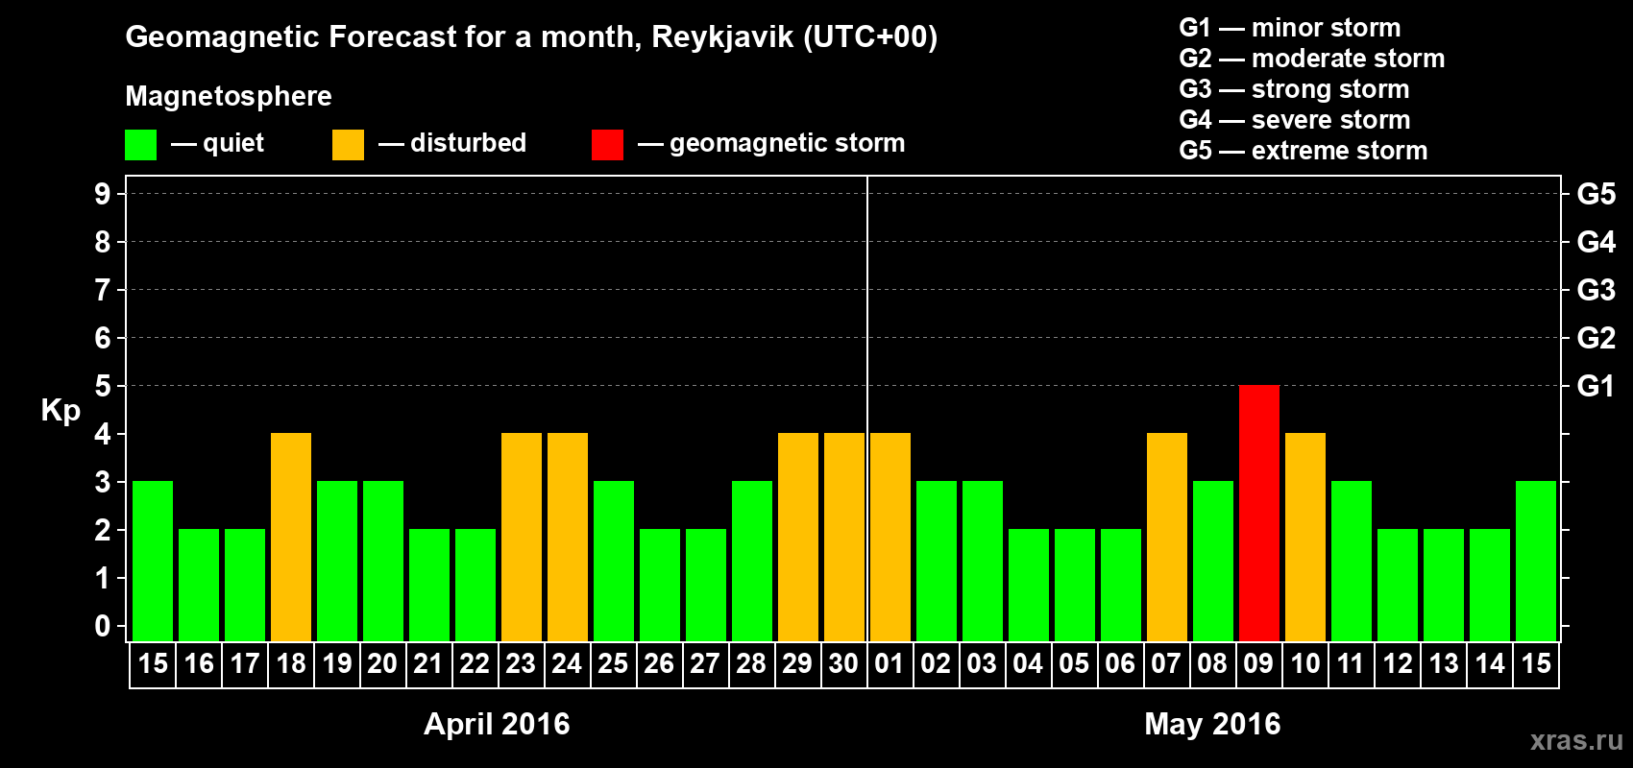Screen dimensions: 1633x768
Task: Click the G2 label on right axis
Action: 1596,338
